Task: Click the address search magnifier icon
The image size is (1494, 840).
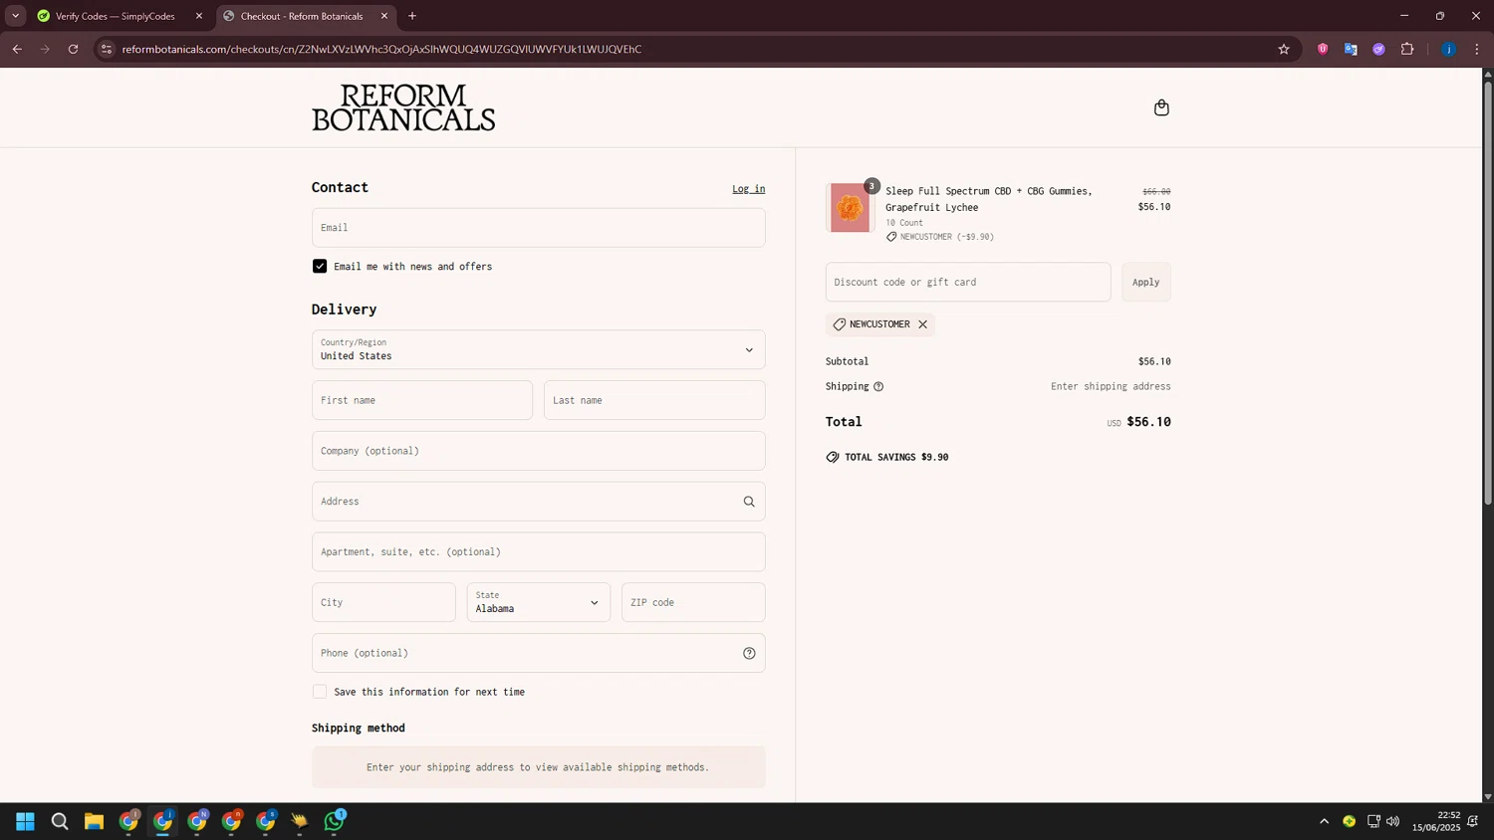Action: (749, 502)
